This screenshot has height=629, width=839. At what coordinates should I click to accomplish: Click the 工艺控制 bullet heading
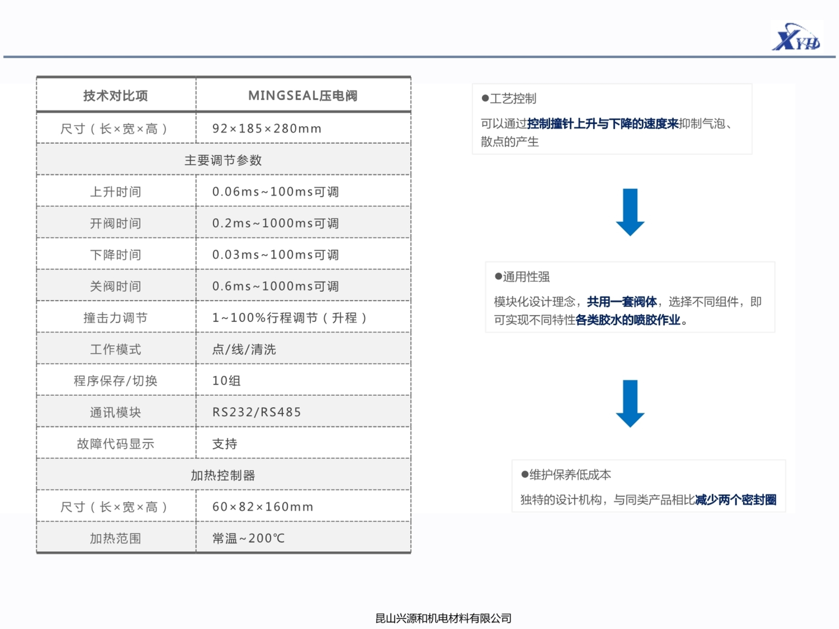click(508, 99)
